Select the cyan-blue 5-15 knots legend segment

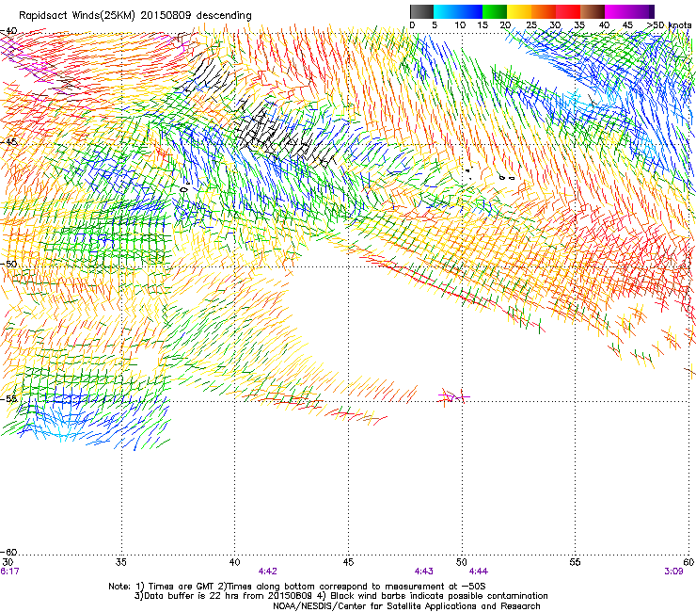[x=458, y=11]
